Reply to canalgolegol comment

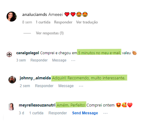coord(39,60)
